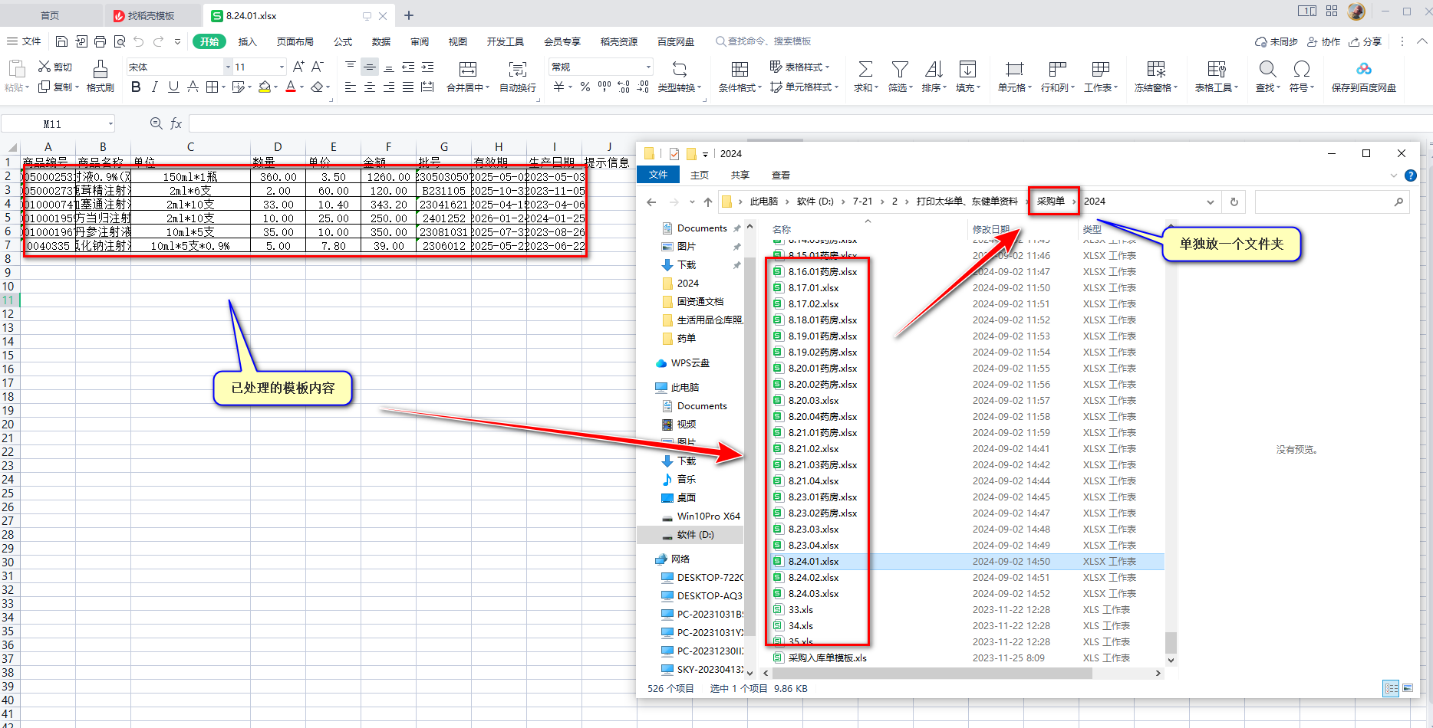
Task: Click Save to Baidu Netdisk (保存到百度网盘) icon
Action: (x=1363, y=70)
